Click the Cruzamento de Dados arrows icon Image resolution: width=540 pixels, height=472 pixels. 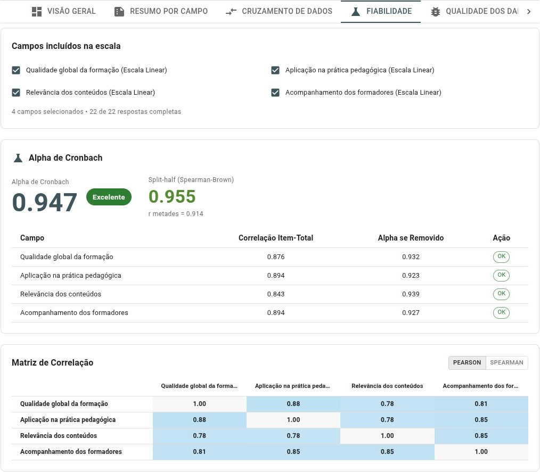(231, 11)
